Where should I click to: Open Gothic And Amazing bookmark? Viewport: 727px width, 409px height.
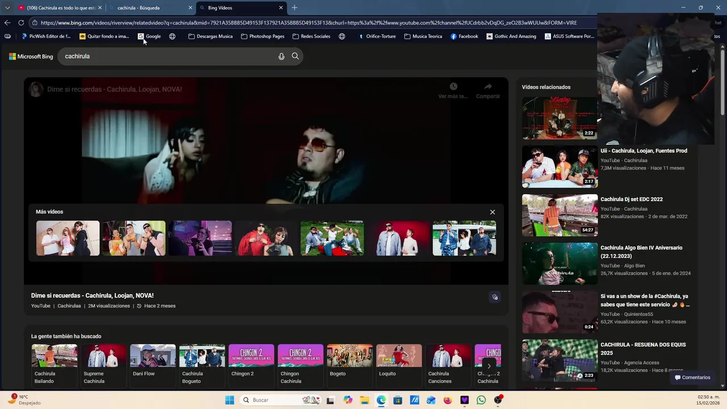pyautogui.click(x=511, y=36)
